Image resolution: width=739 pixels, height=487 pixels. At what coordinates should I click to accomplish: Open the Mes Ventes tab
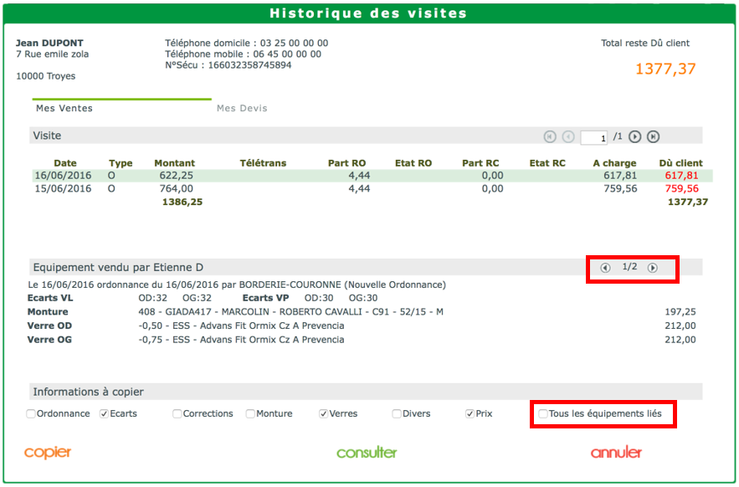click(x=64, y=108)
